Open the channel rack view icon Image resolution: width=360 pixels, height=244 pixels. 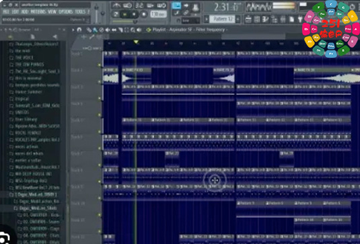click(x=257, y=19)
